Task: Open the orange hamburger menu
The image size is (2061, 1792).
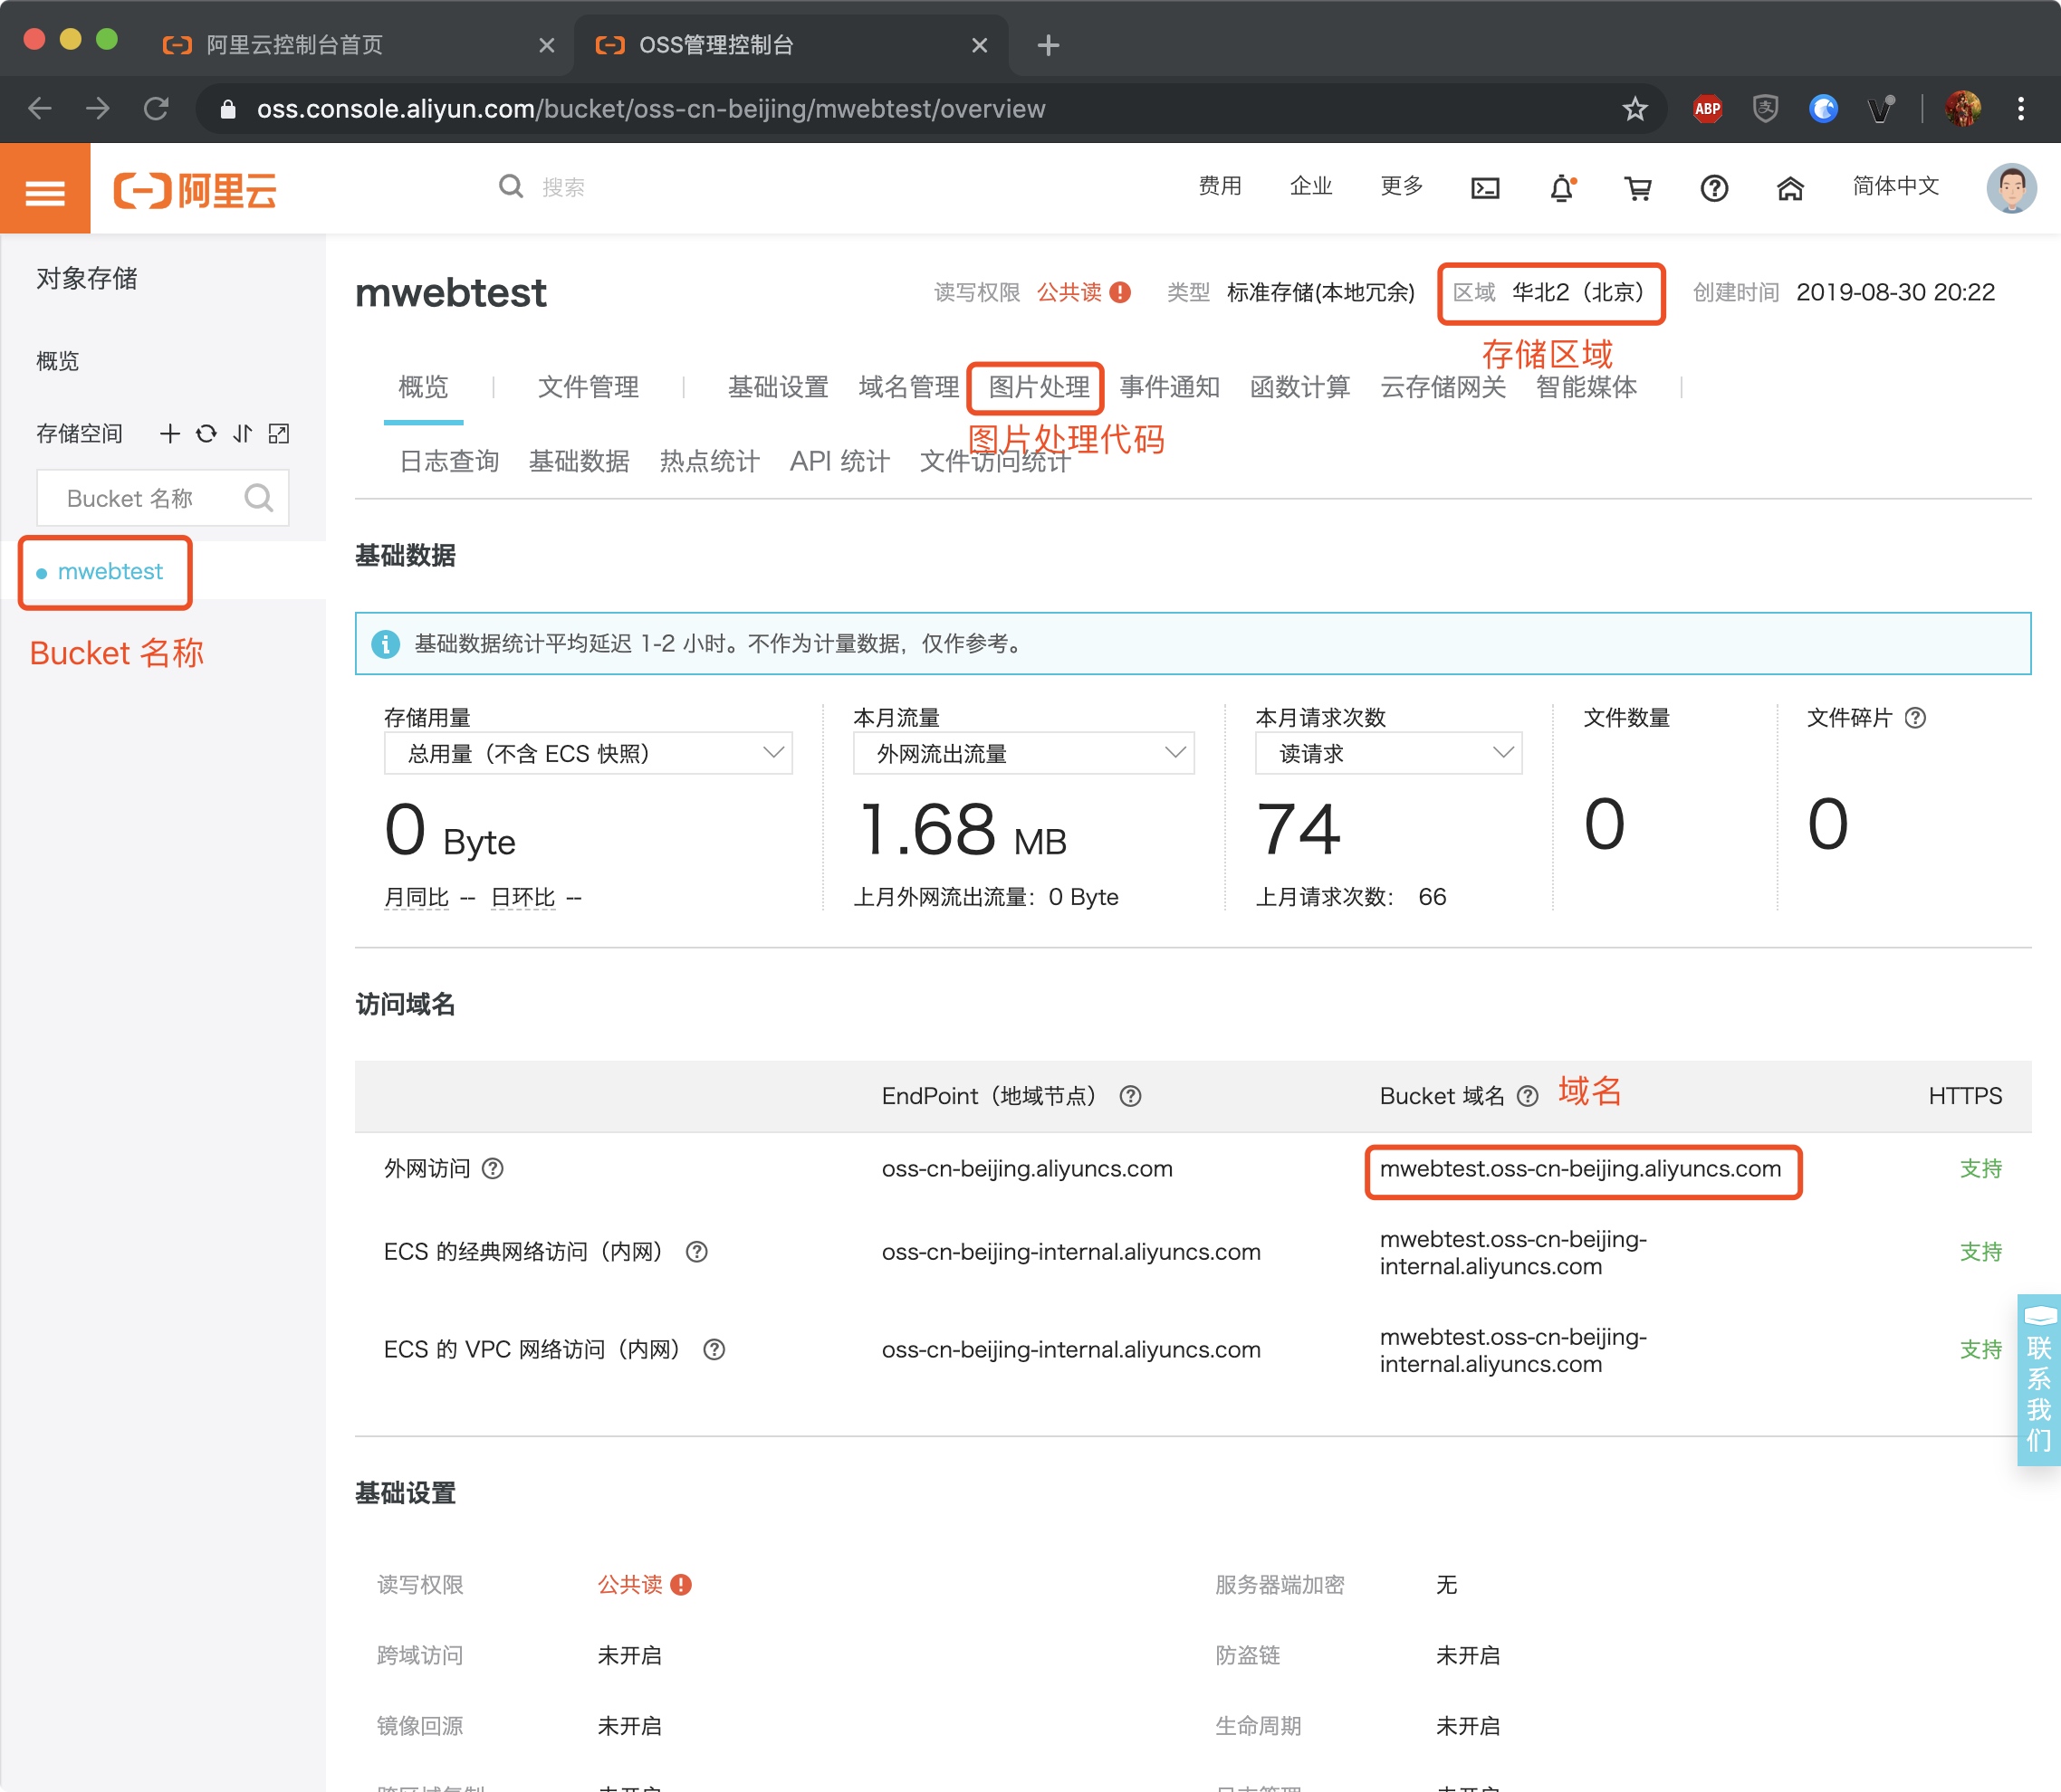Action: pos(45,190)
